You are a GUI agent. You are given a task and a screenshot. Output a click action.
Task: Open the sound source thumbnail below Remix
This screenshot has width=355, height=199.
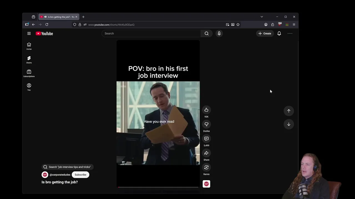pos(206,184)
